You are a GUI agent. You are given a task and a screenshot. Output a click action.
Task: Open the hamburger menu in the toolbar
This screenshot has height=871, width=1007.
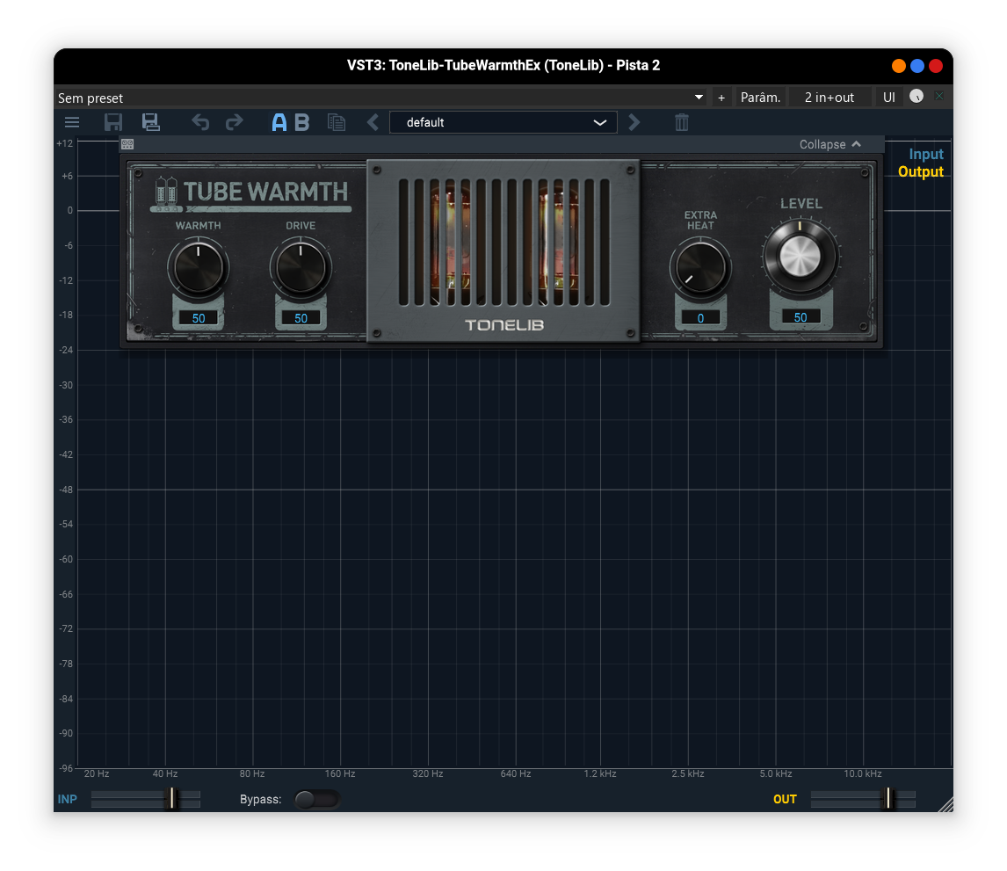[71, 122]
